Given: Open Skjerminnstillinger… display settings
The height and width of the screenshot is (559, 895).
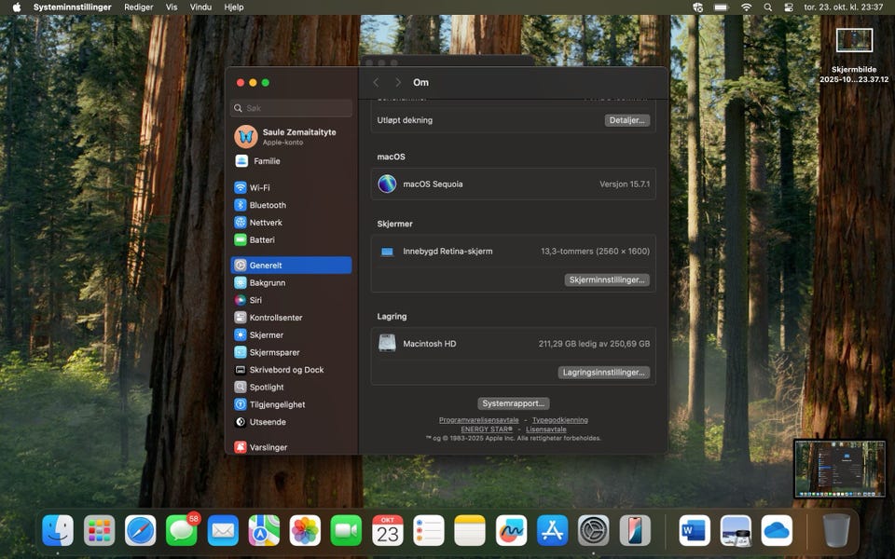Looking at the screenshot, I should 607,279.
